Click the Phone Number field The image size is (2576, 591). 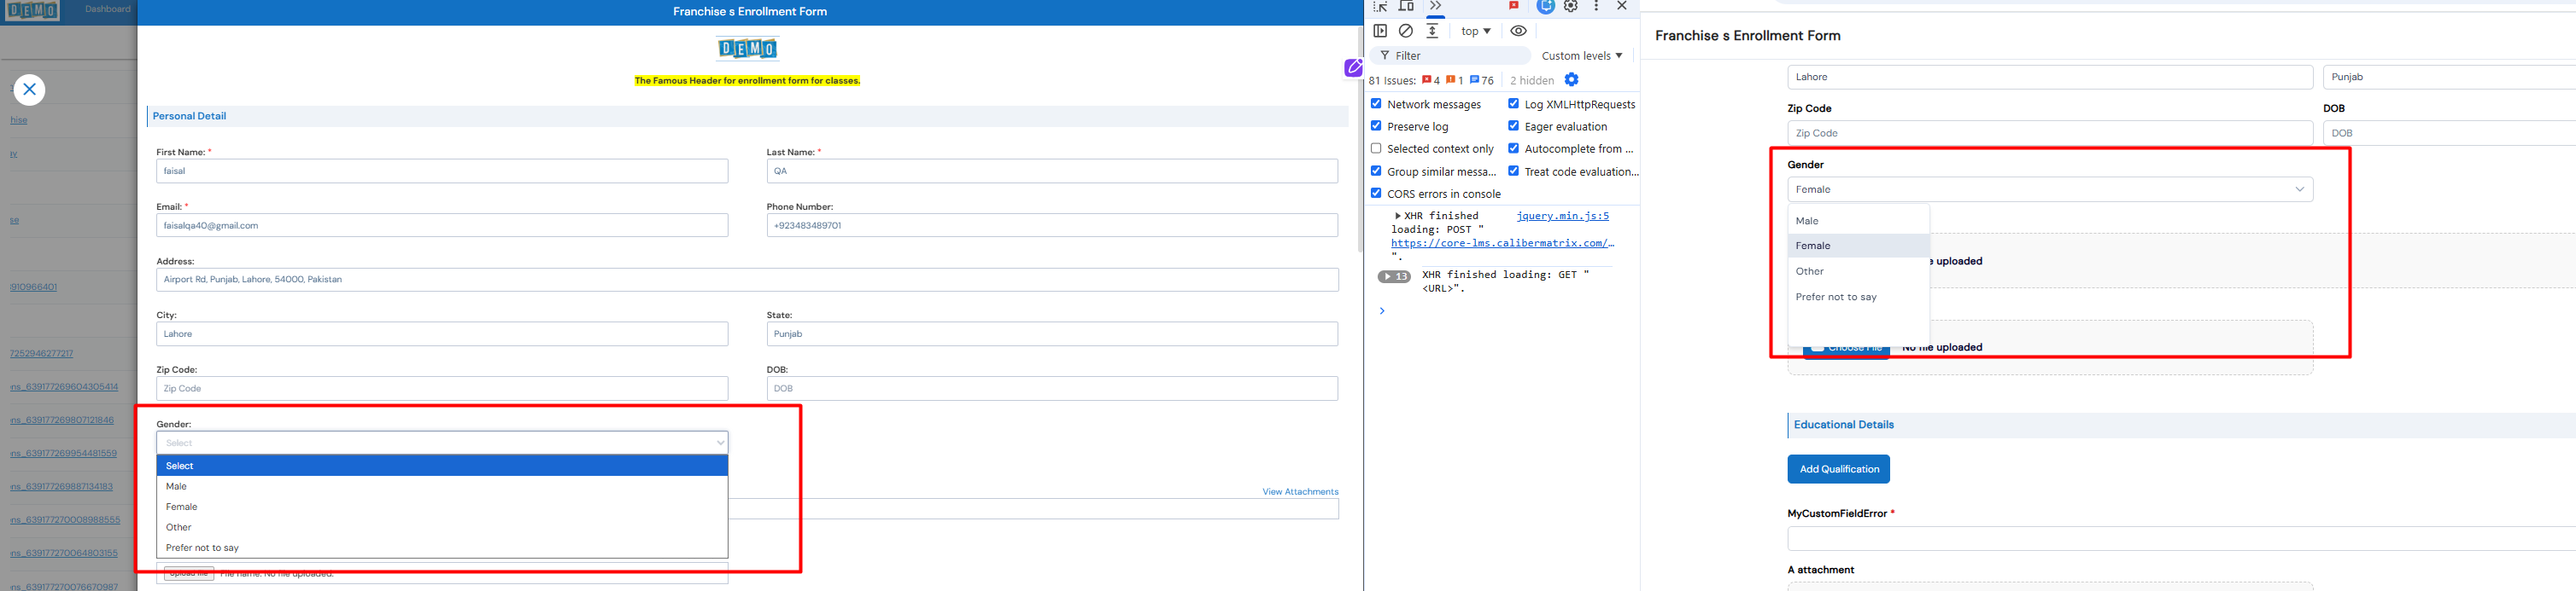(1052, 226)
